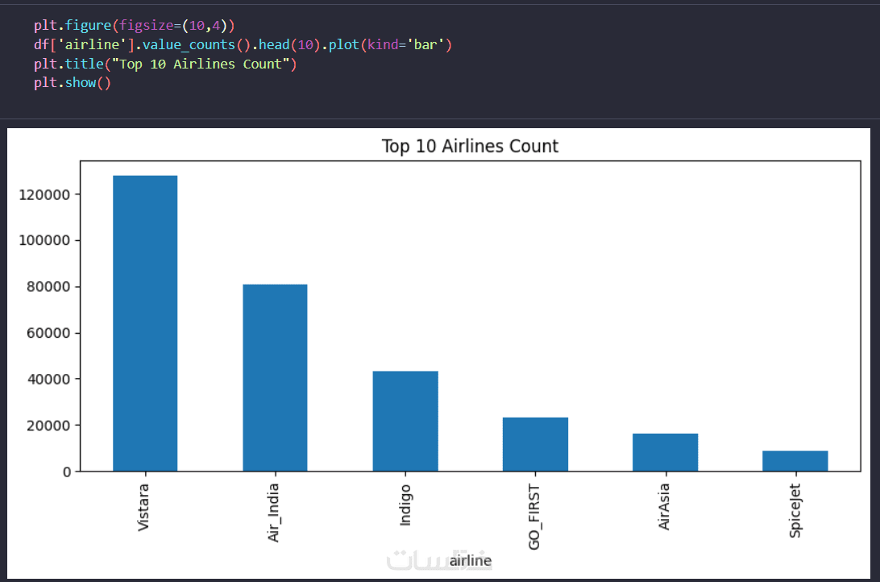Image resolution: width=880 pixels, height=582 pixels.
Task: Click the GO_FIRST bar in the chart
Action: tap(535, 444)
